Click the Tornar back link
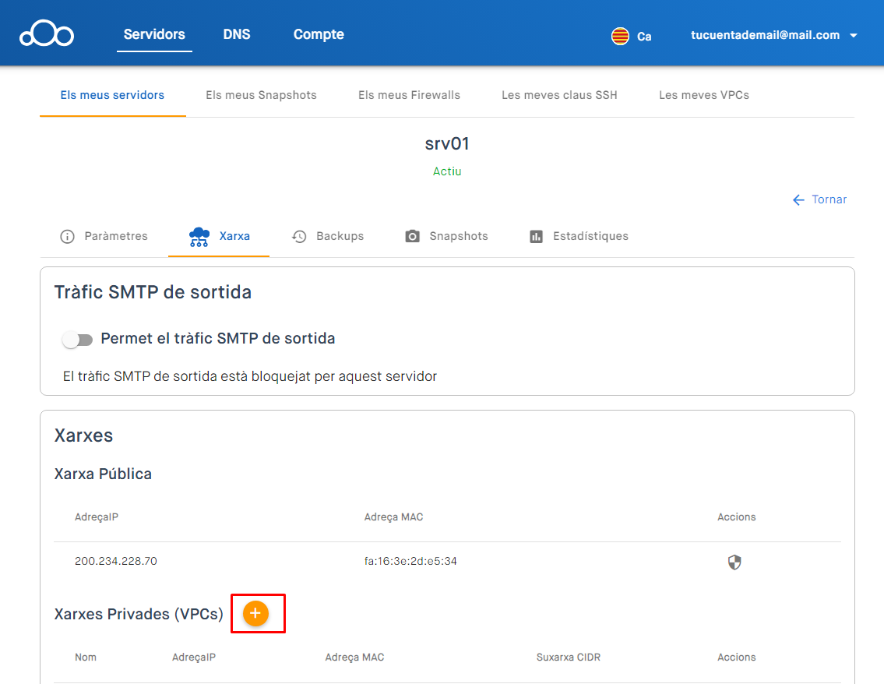Screen dimensions: 884x684 pyautogui.click(x=820, y=199)
